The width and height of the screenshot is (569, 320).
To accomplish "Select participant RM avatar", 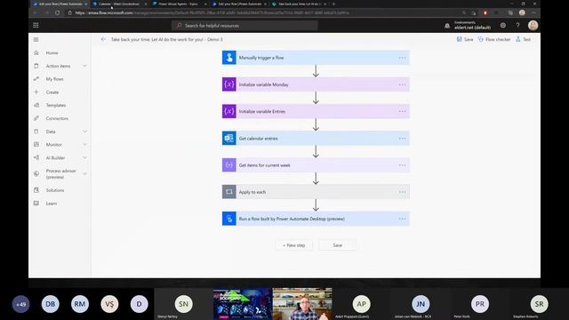I will [80, 304].
